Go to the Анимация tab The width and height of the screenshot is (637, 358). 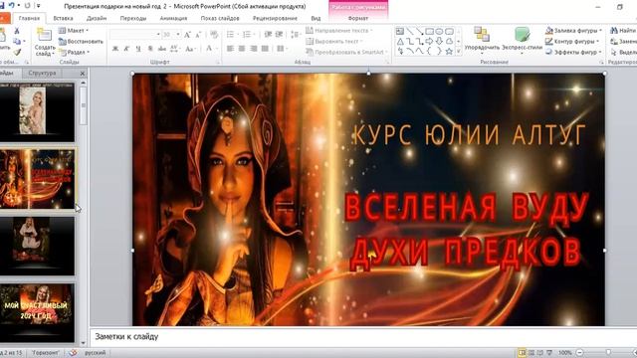[173, 18]
